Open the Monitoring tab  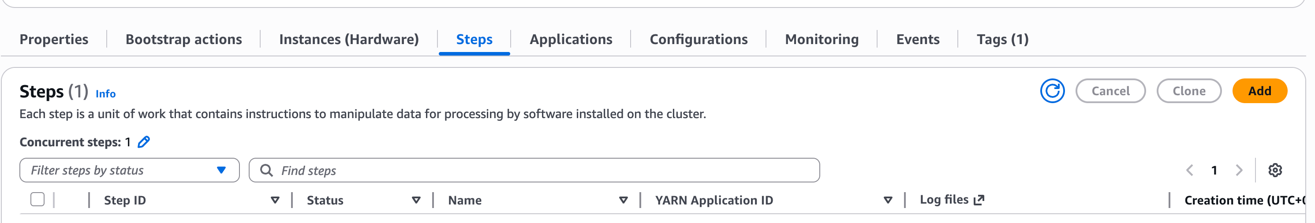[822, 39]
